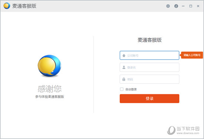This screenshot has height=139, width=204.
Task: Focus the 公司账号 input field
Action: coord(149,55)
